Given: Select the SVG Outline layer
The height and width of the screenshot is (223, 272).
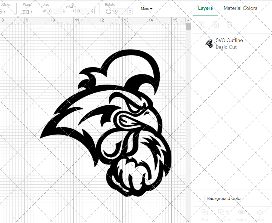Looking at the screenshot, I should click(x=229, y=40).
